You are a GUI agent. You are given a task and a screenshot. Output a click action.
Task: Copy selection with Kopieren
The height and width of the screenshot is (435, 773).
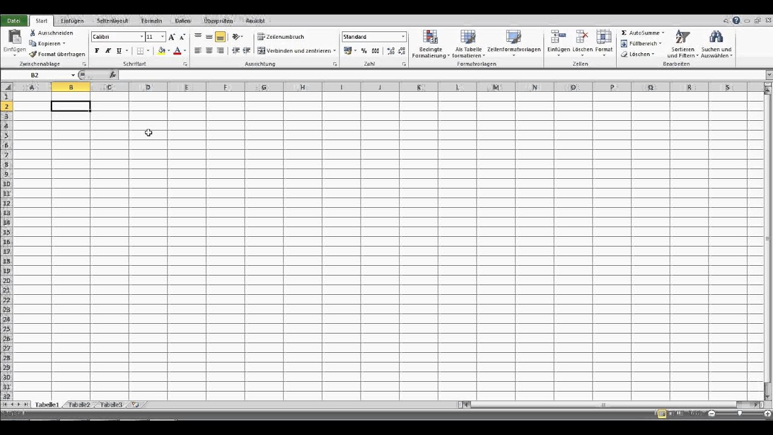point(47,43)
